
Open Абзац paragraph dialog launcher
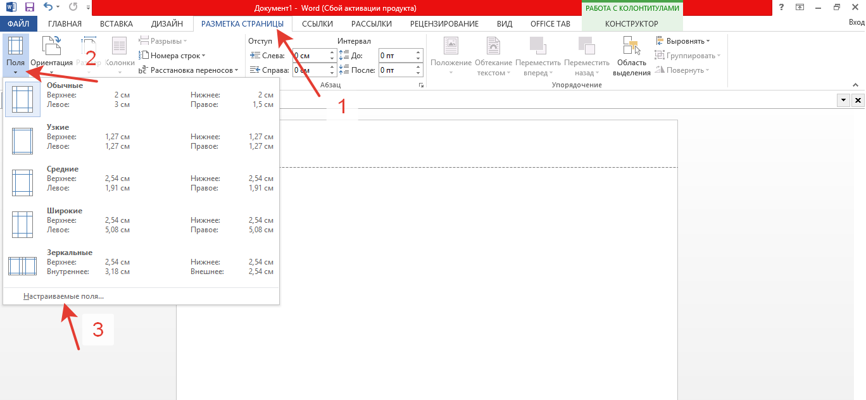pos(420,85)
